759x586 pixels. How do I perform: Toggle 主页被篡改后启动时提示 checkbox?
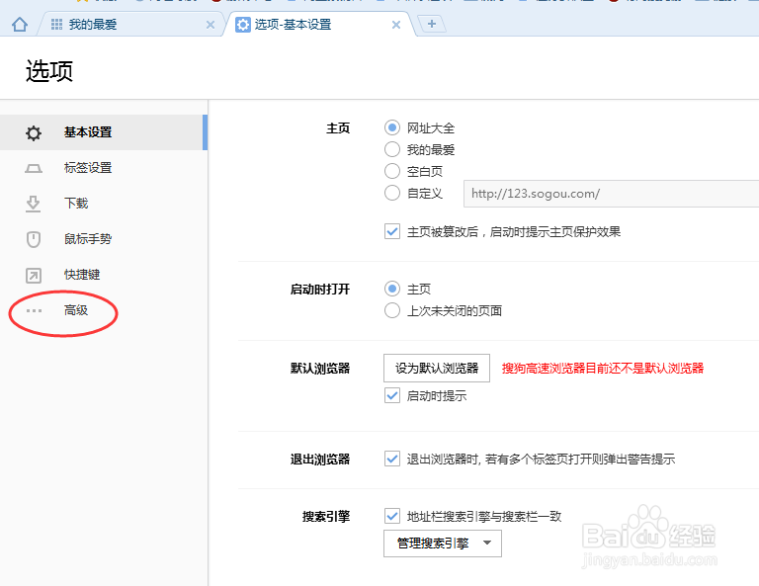pyautogui.click(x=392, y=231)
